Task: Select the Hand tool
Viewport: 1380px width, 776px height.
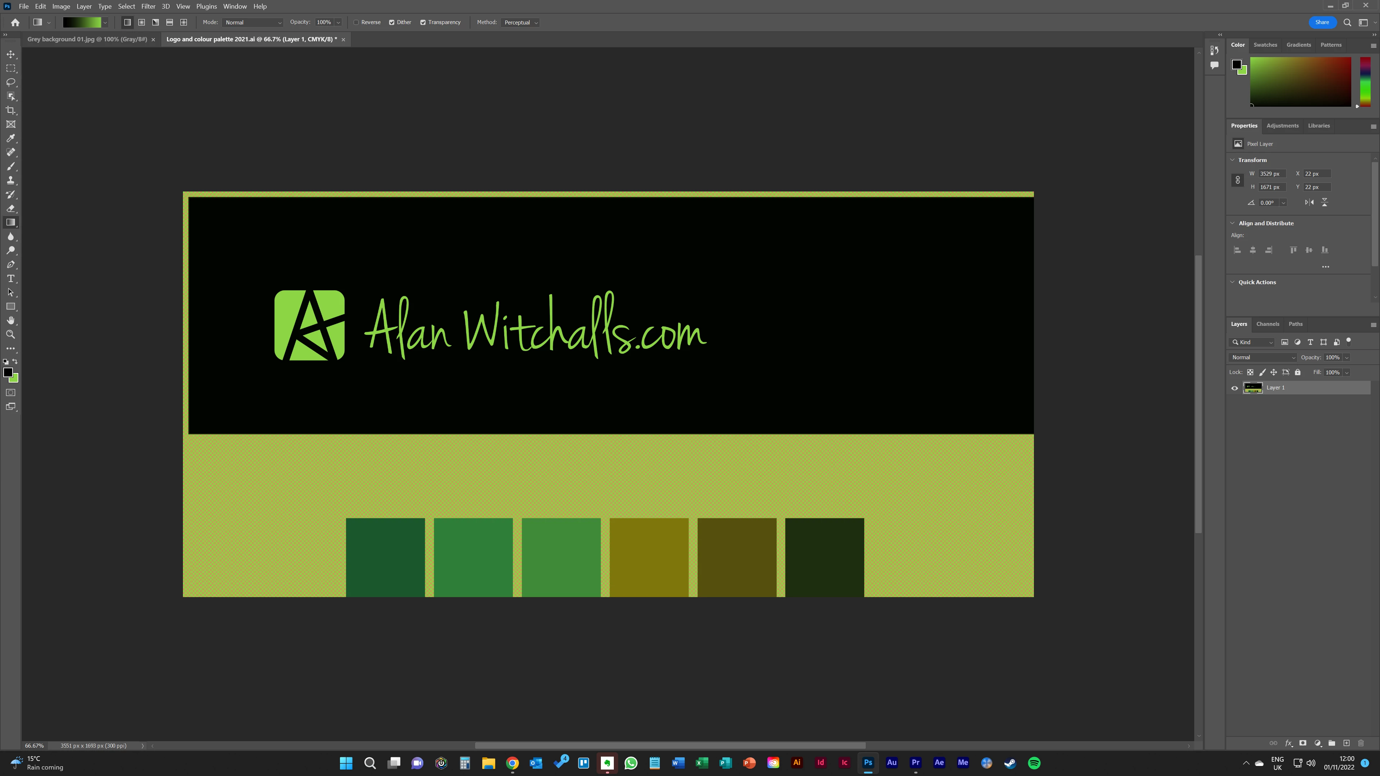Action: pyautogui.click(x=11, y=320)
